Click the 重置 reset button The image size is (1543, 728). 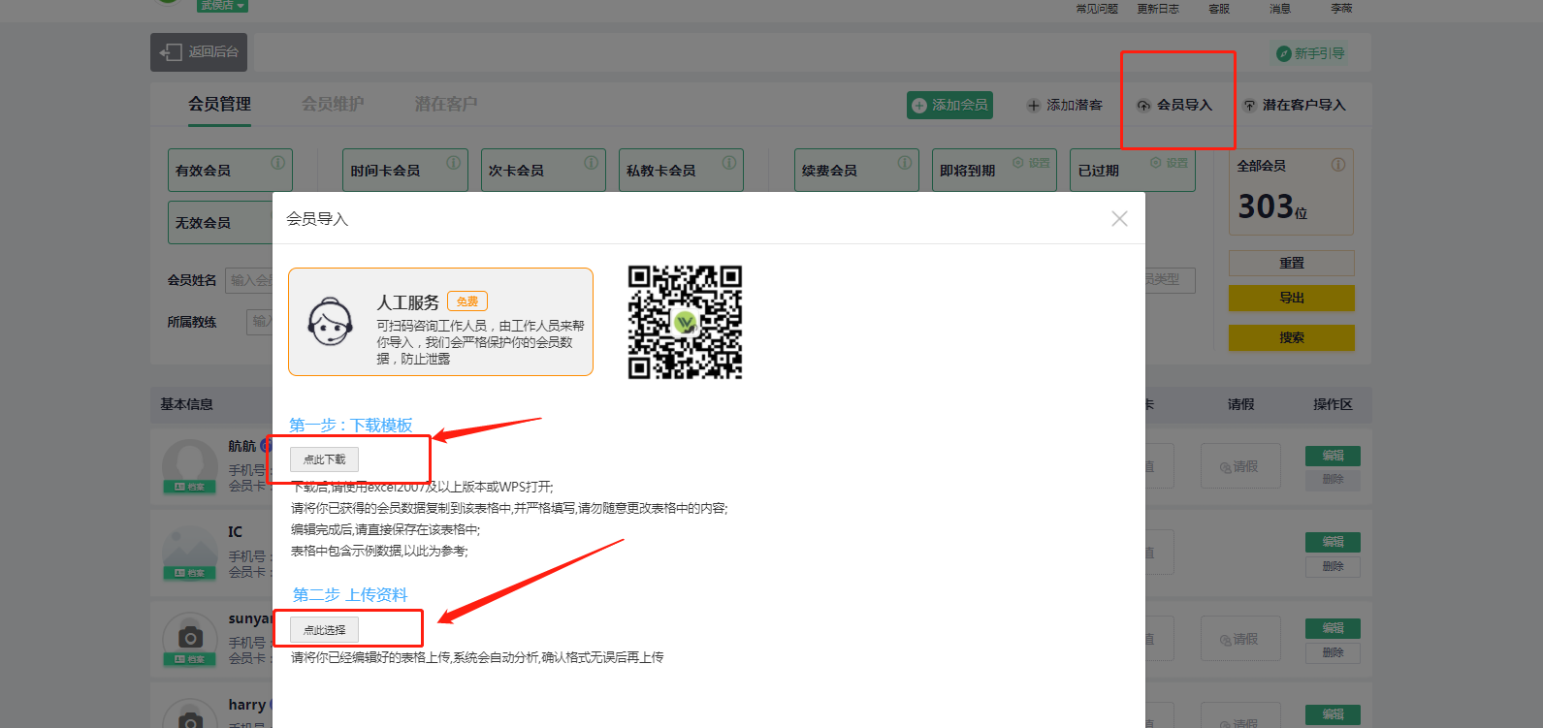(x=1291, y=264)
